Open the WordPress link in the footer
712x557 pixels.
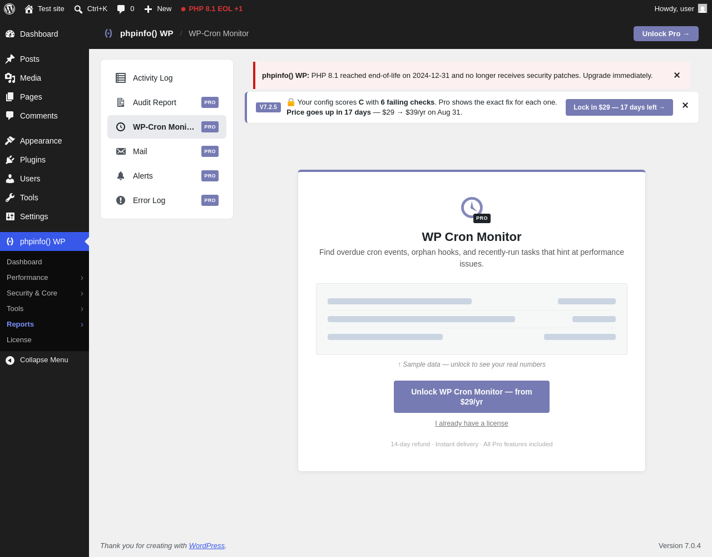pyautogui.click(x=207, y=546)
